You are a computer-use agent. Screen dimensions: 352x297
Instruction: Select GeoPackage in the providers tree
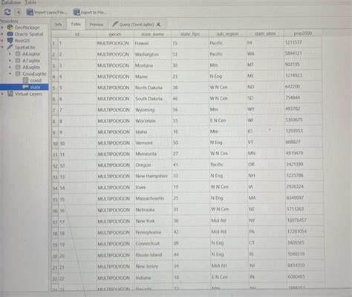click(x=27, y=27)
